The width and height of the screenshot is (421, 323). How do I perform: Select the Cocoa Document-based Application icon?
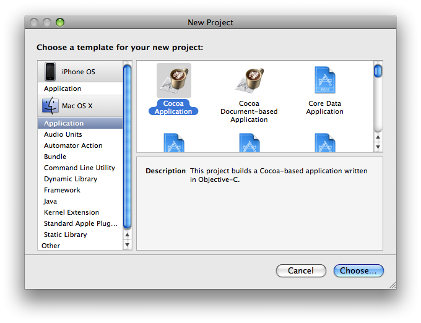pyautogui.click(x=250, y=80)
